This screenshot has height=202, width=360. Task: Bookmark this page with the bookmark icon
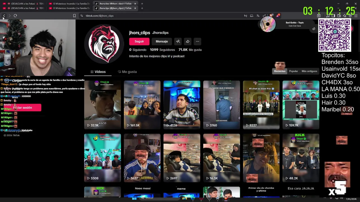pos(74,16)
